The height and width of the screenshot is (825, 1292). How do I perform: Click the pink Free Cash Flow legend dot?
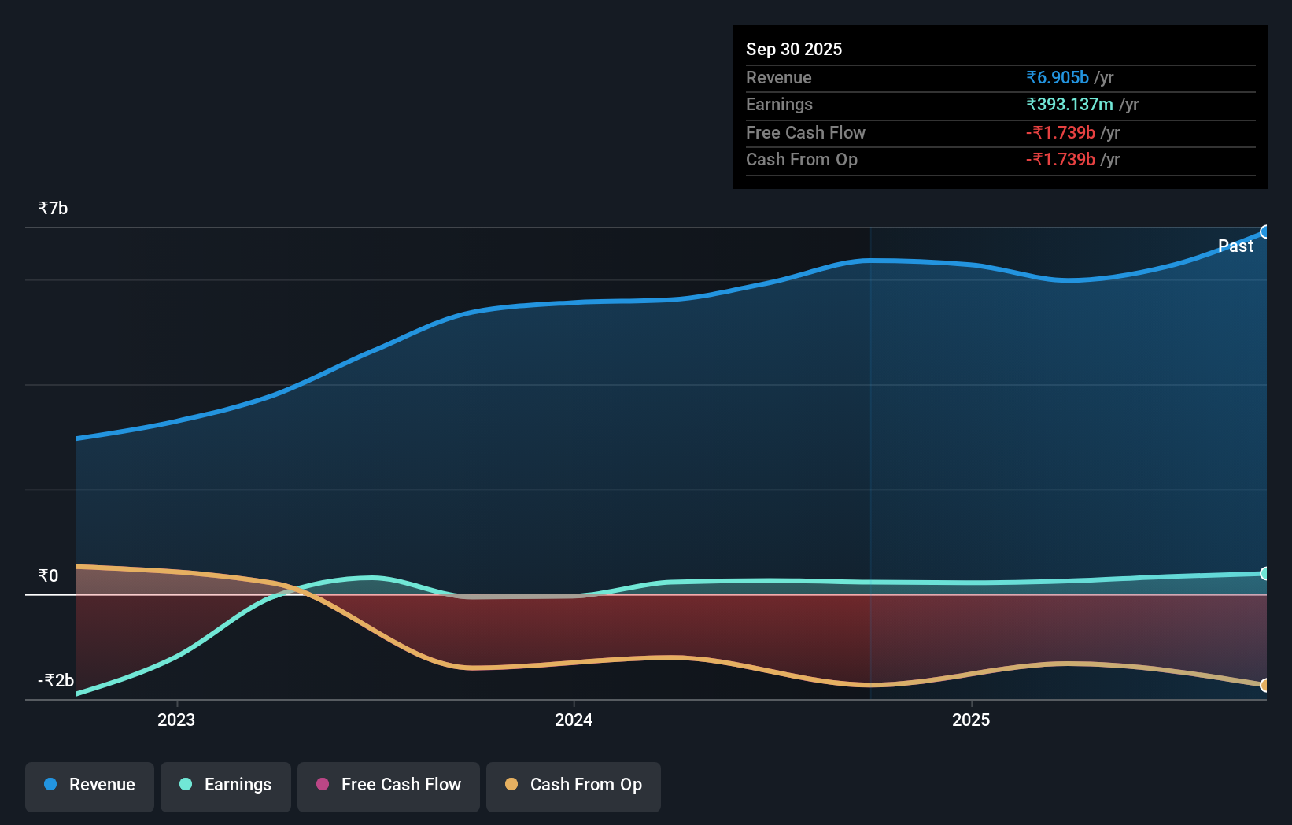point(322,784)
